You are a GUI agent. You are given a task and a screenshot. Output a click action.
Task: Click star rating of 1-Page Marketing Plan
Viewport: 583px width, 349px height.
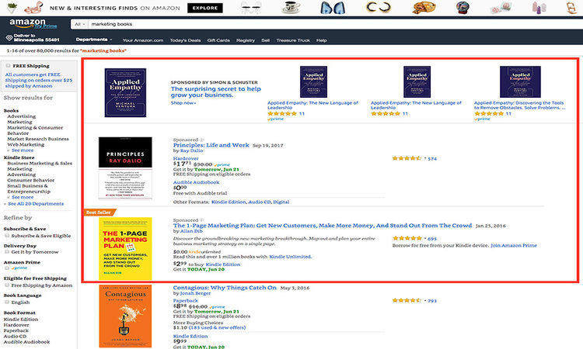click(x=407, y=238)
